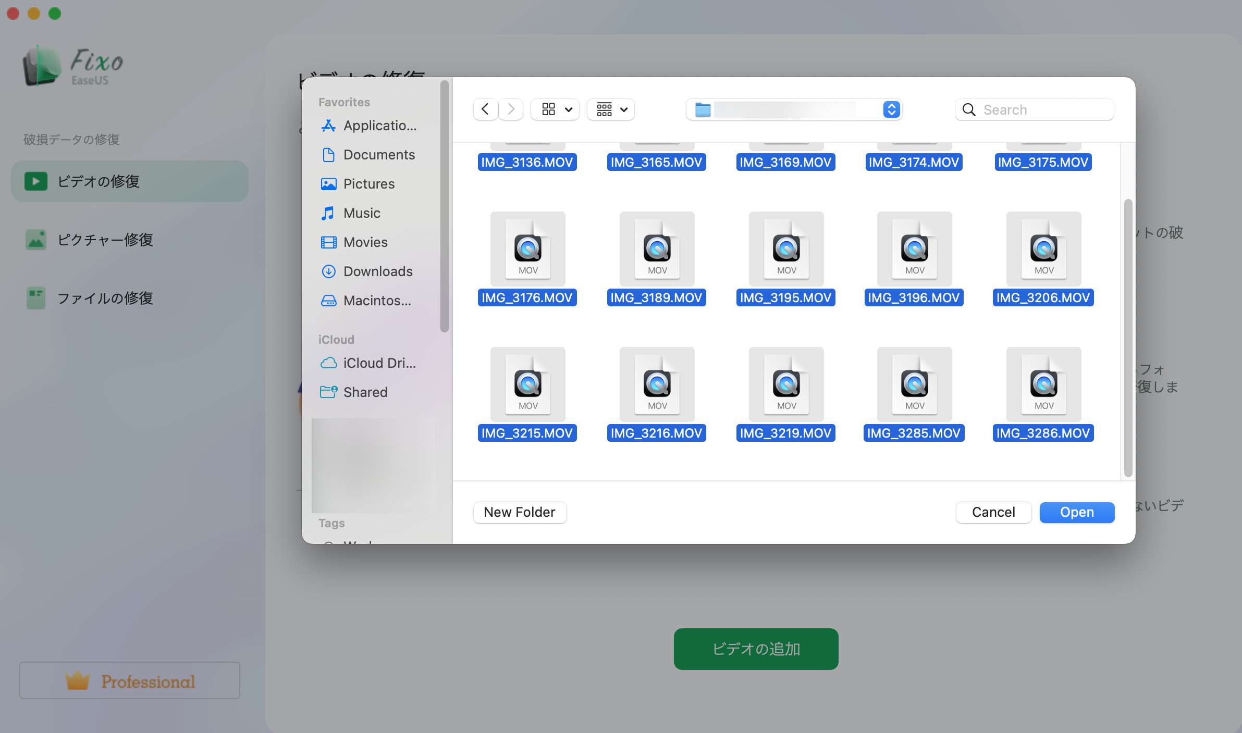Select Movies in the sidebar
Image resolution: width=1242 pixels, height=733 pixels.
point(365,242)
